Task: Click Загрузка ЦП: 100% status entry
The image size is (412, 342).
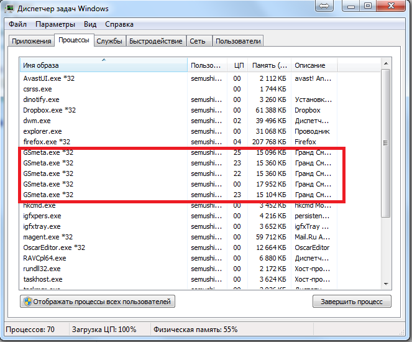Action: pyautogui.click(x=104, y=330)
